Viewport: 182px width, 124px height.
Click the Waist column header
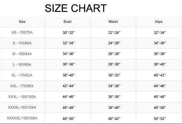(x=113, y=22)
